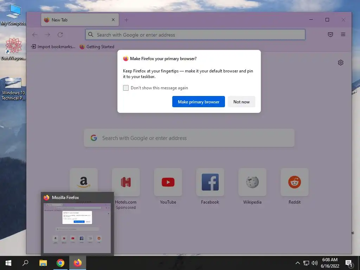
Task: Open the volume tray icon
Action: pos(315,263)
